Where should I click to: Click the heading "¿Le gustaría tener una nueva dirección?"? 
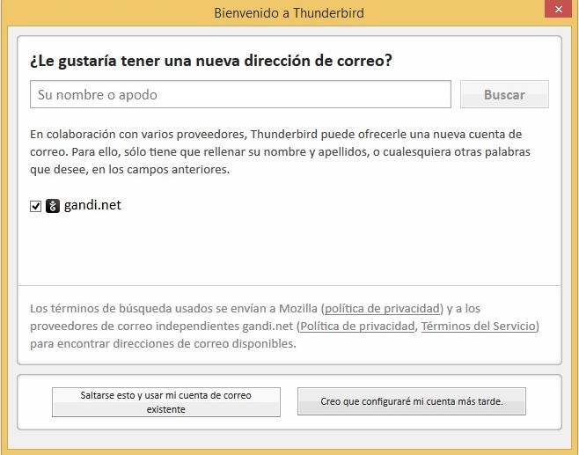tap(210, 61)
